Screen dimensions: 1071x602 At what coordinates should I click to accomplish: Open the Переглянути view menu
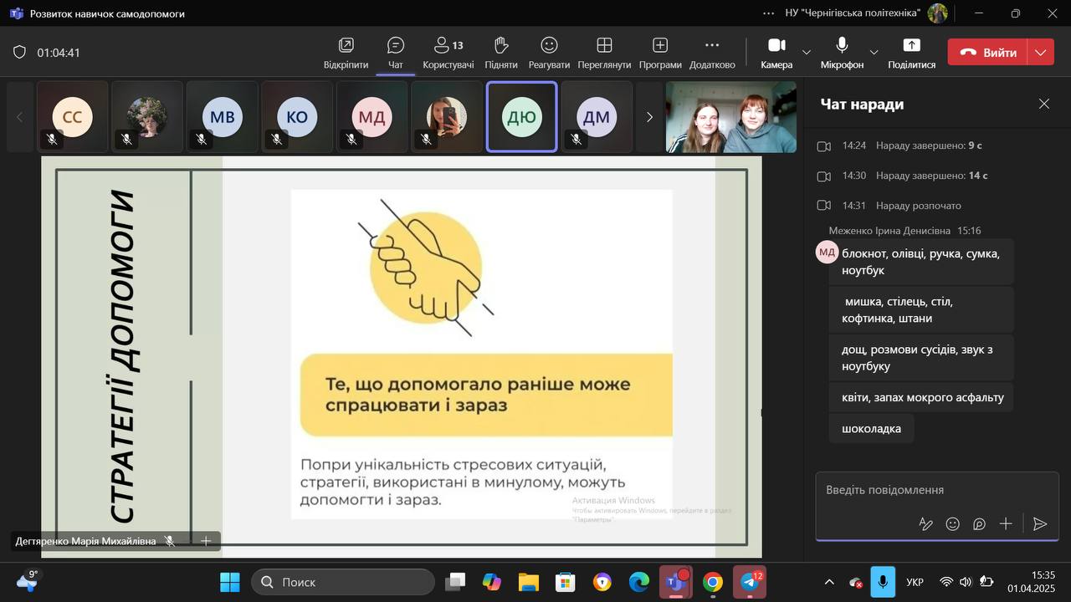click(x=604, y=52)
